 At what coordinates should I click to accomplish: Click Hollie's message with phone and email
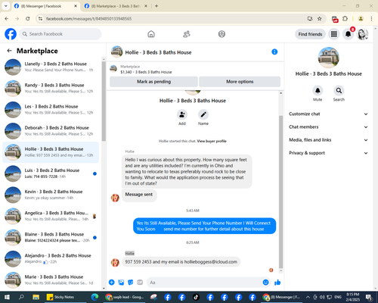pos(181,262)
